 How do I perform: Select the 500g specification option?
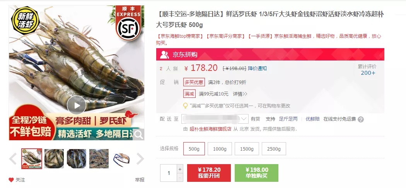(x=194, y=149)
